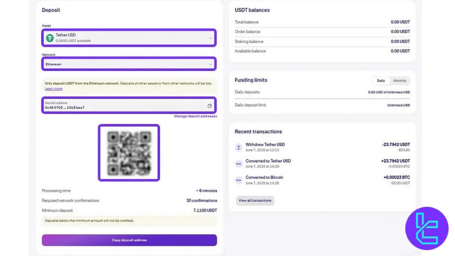
Task: Open Manage deposit addresses link
Action: (x=195, y=116)
